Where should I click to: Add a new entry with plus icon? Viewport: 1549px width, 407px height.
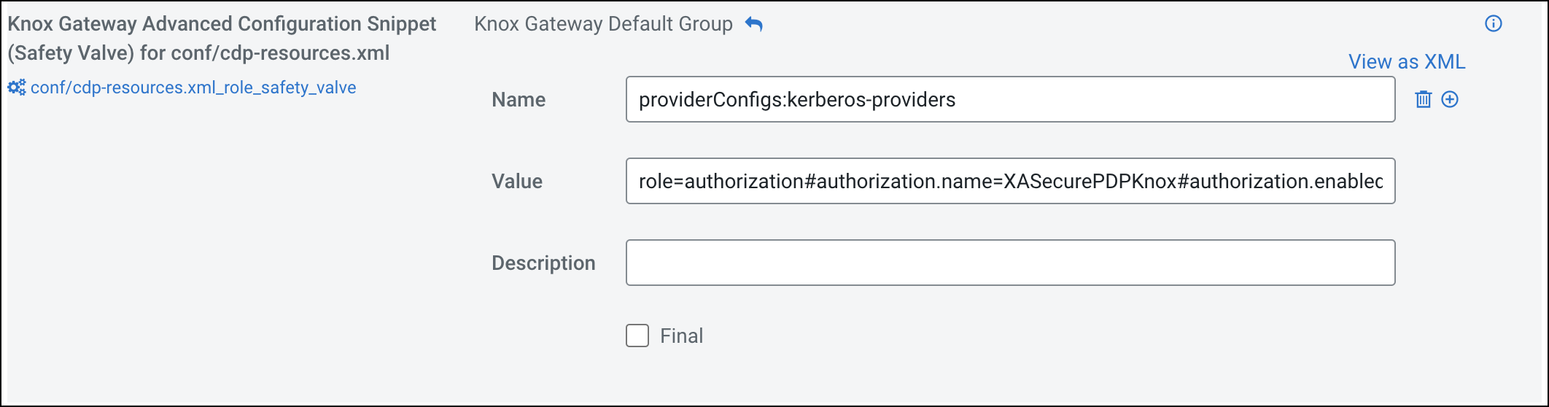(x=1450, y=99)
